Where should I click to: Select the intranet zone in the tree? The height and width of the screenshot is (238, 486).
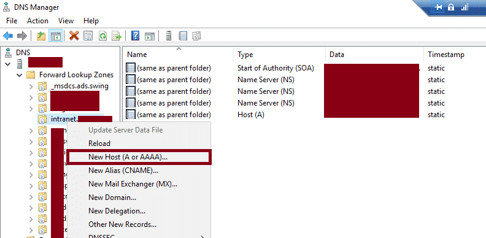point(74,118)
